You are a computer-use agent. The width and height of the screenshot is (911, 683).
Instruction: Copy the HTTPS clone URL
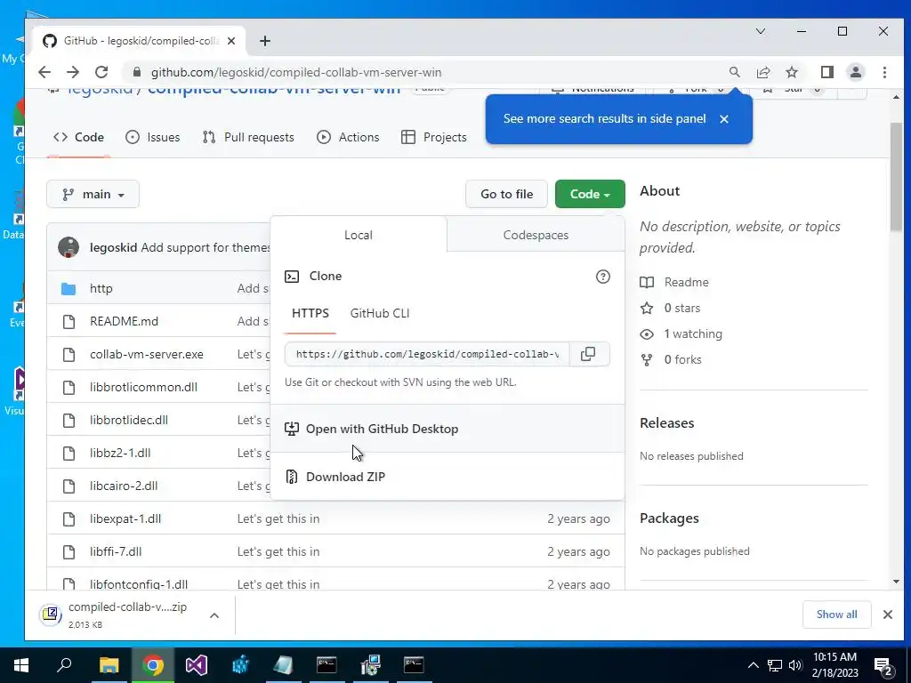588,354
